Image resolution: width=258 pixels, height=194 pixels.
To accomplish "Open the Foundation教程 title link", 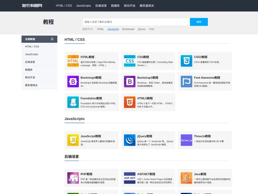I will pos(91,98).
